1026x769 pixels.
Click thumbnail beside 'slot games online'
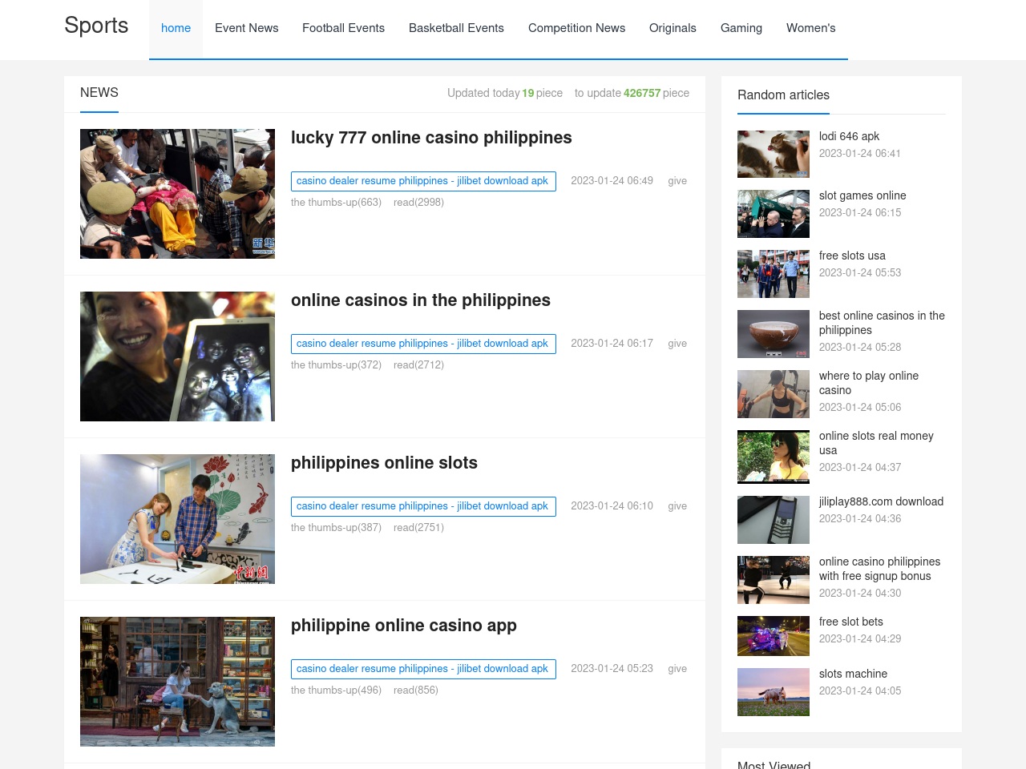774,214
